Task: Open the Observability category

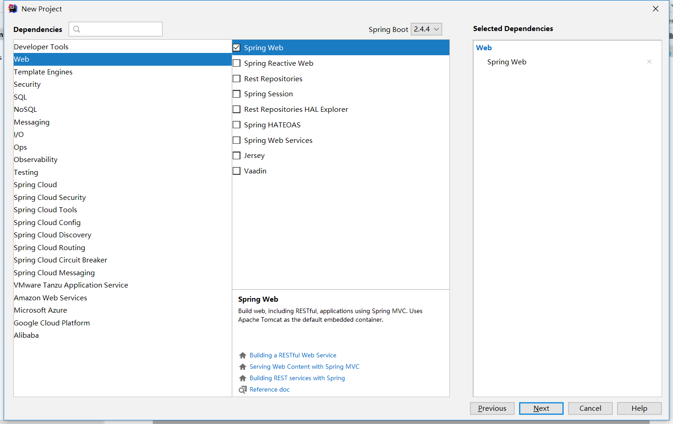Action: tap(123, 160)
